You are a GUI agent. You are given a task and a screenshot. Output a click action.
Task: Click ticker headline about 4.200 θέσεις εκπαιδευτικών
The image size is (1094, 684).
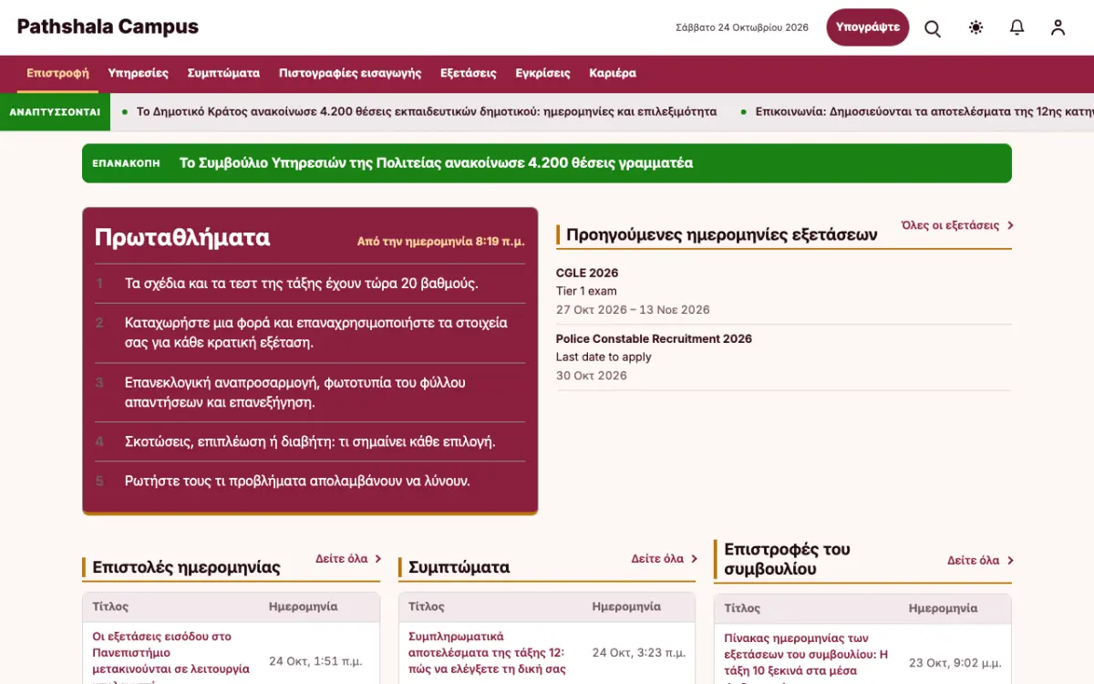[427, 112]
